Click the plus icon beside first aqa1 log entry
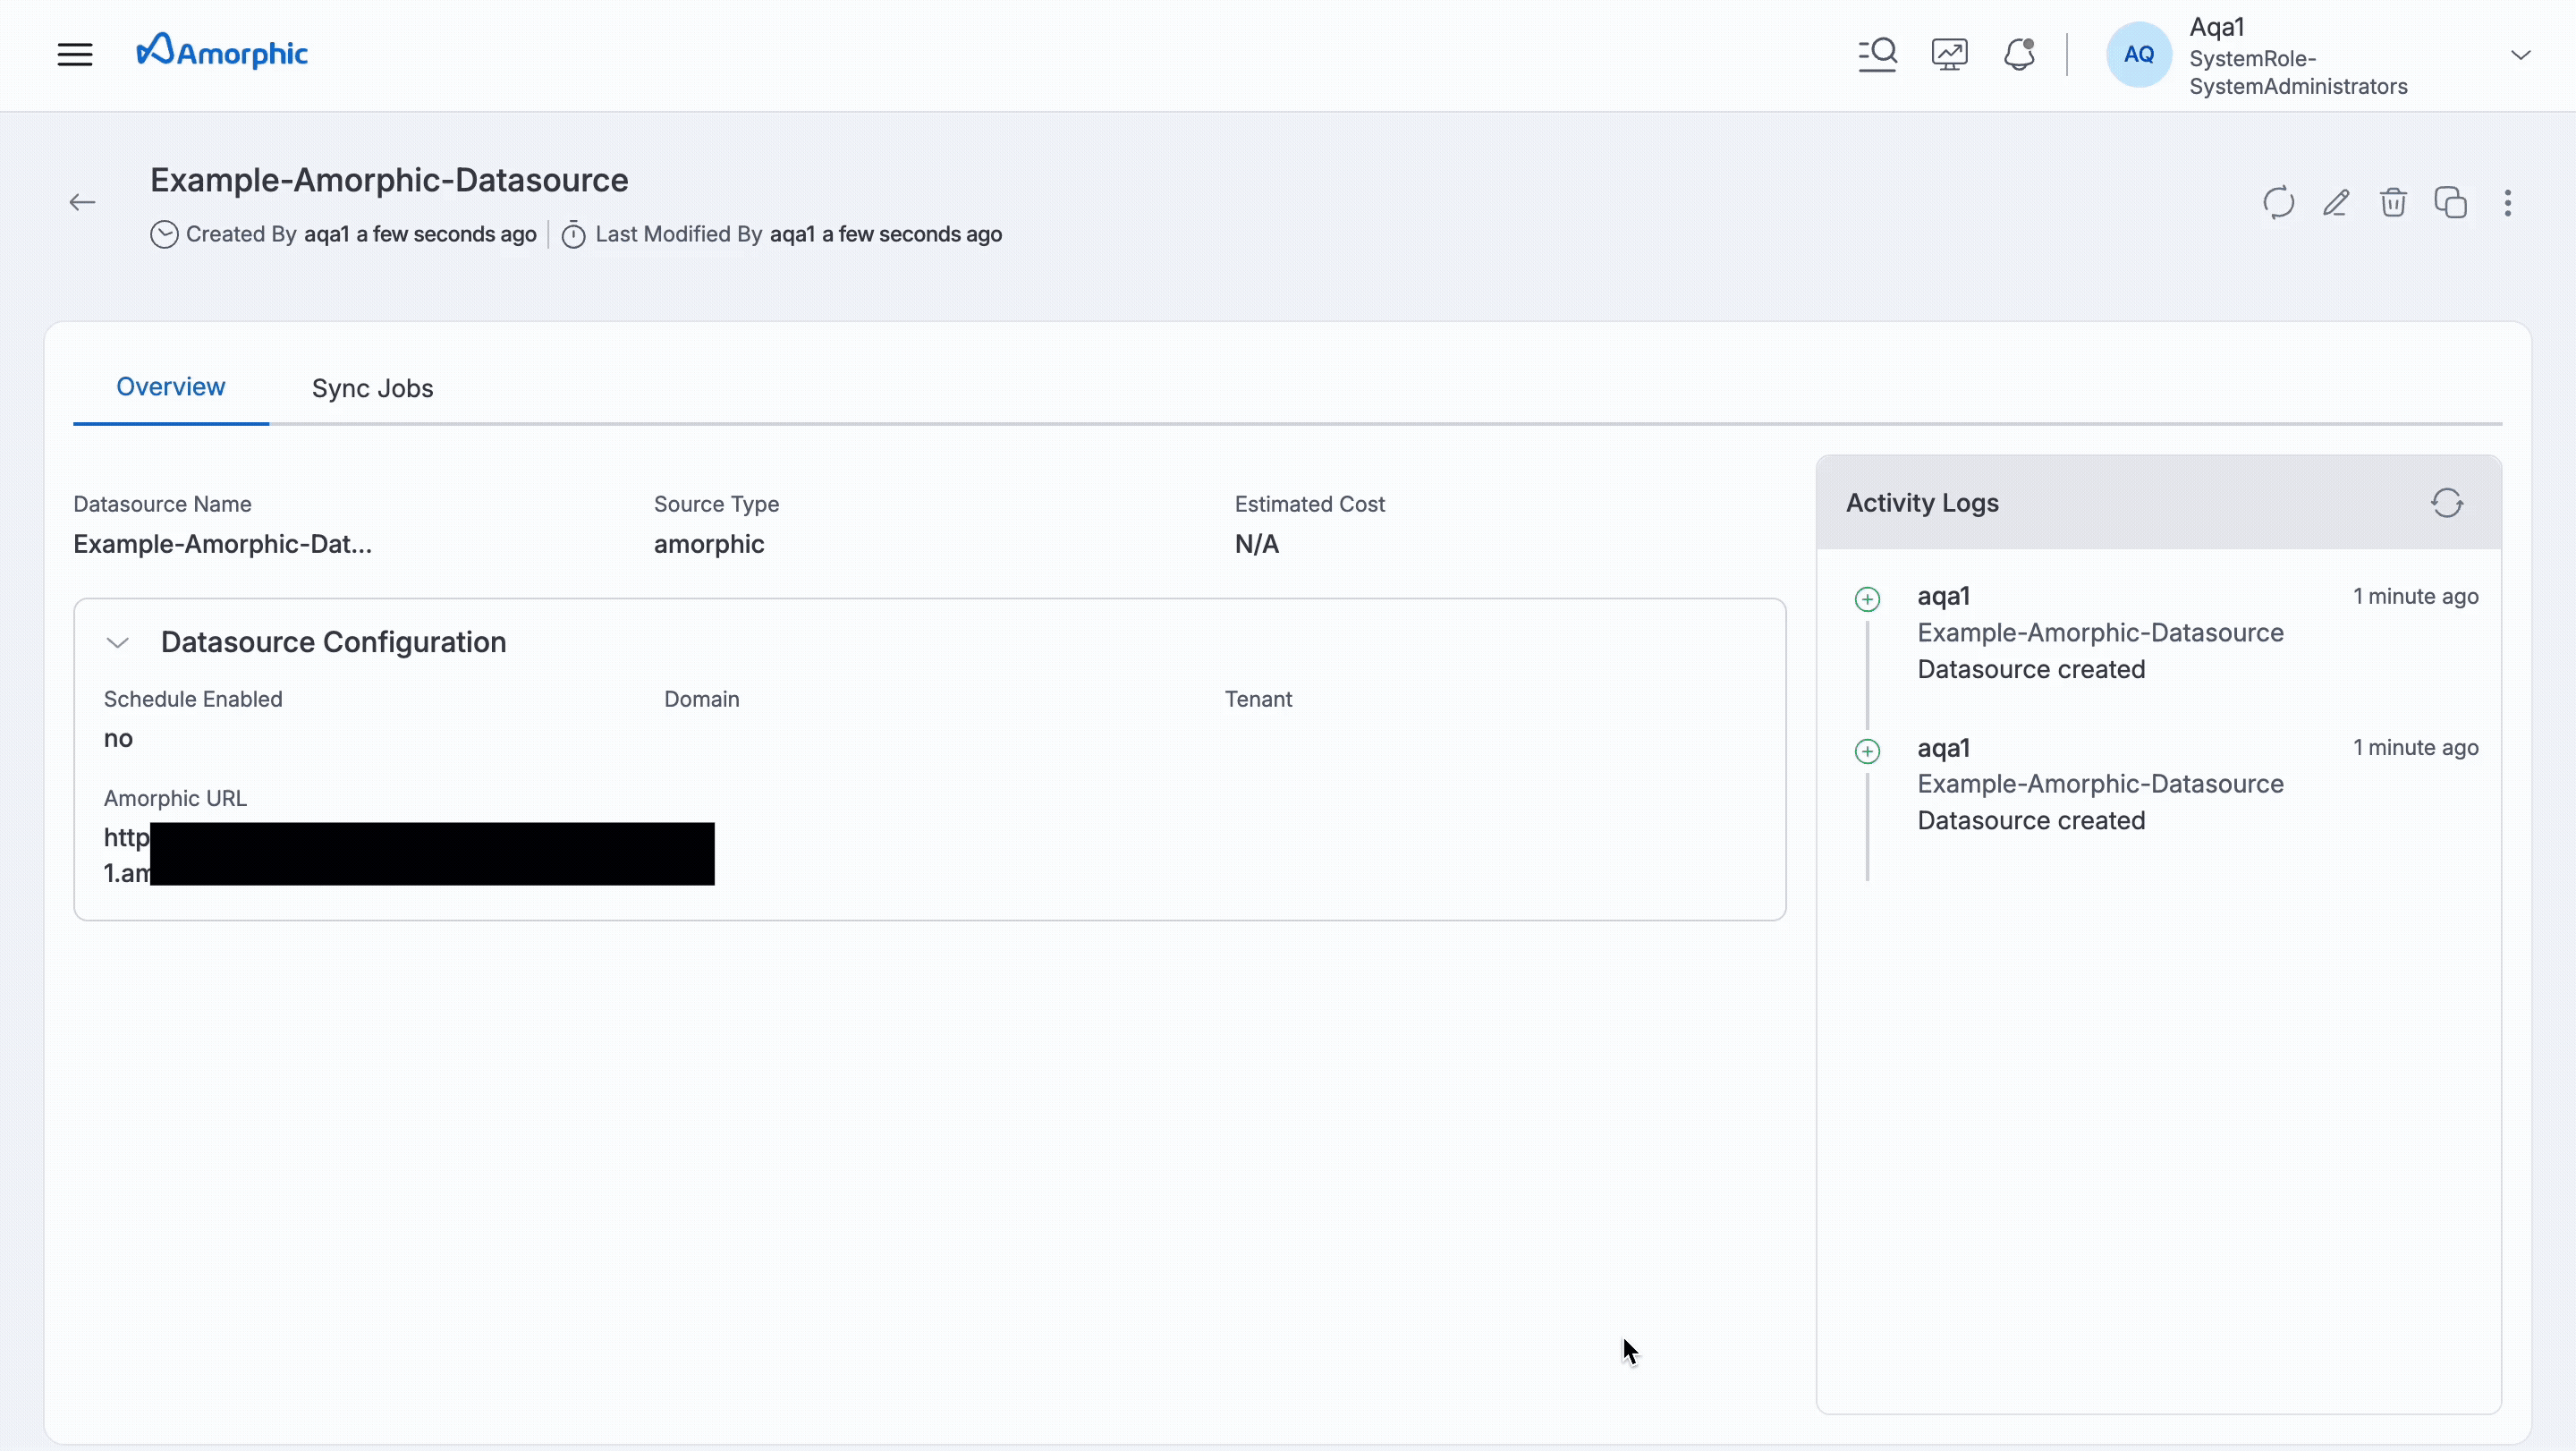Viewport: 2576px width, 1451px height. [1866, 598]
